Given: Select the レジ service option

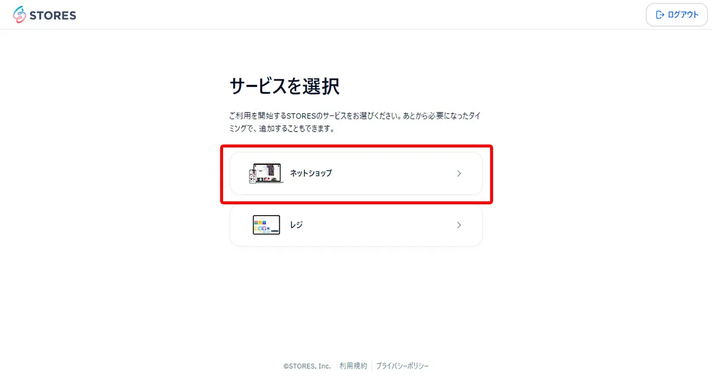Looking at the screenshot, I should click(356, 225).
